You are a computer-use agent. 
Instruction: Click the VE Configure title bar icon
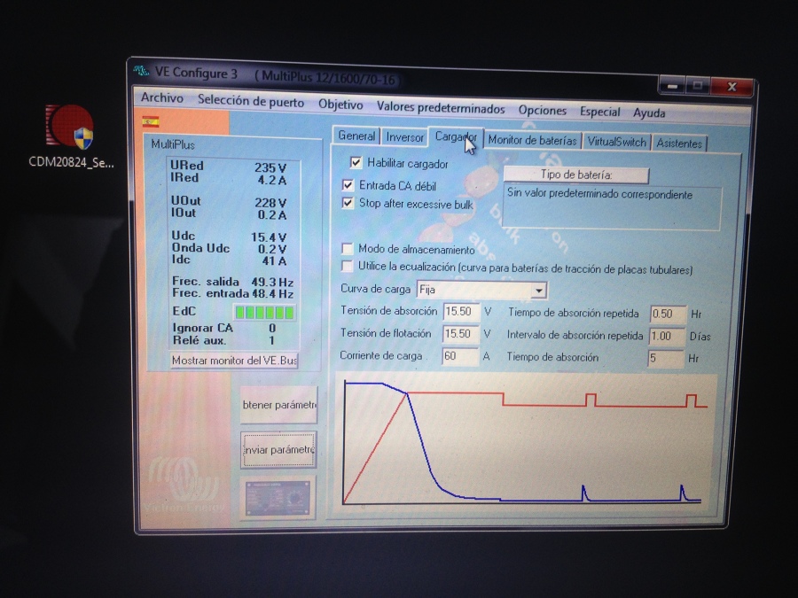(x=142, y=73)
